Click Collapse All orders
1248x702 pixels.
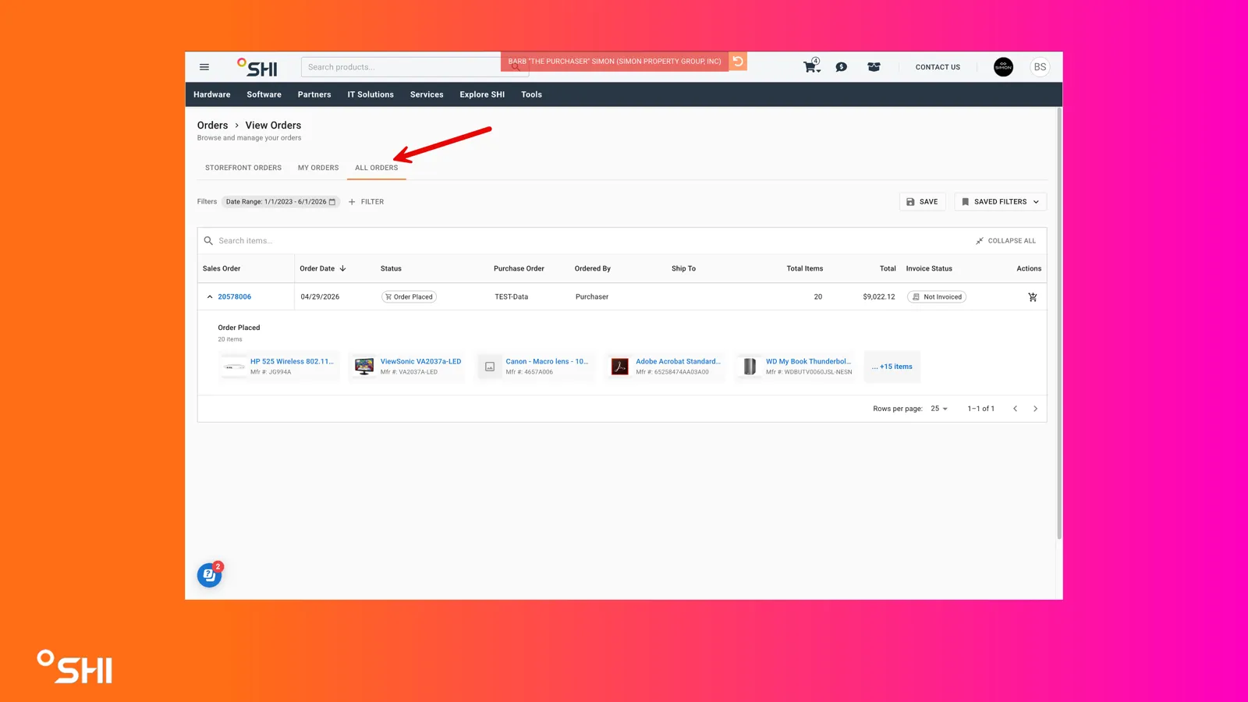[x=1005, y=241]
